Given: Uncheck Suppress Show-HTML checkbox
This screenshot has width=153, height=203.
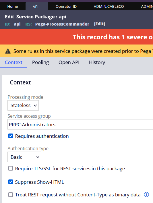Looking at the screenshot, I should coord(11,182).
